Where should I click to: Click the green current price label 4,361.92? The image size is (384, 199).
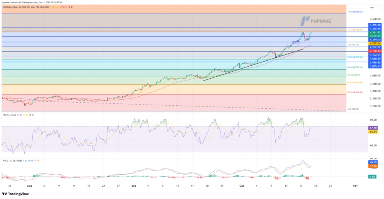tap(375, 33)
